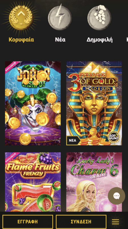Switch to the Κορυφαία tab label
Viewport: 128px width, 229px height.
tap(21, 40)
